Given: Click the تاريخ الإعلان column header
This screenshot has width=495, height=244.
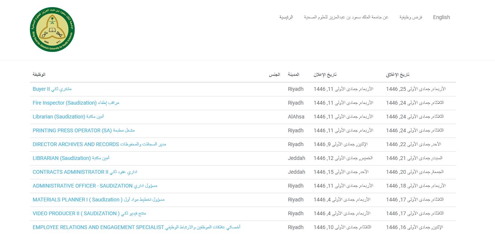Looking at the screenshot, I should click(x=325, y=75).
